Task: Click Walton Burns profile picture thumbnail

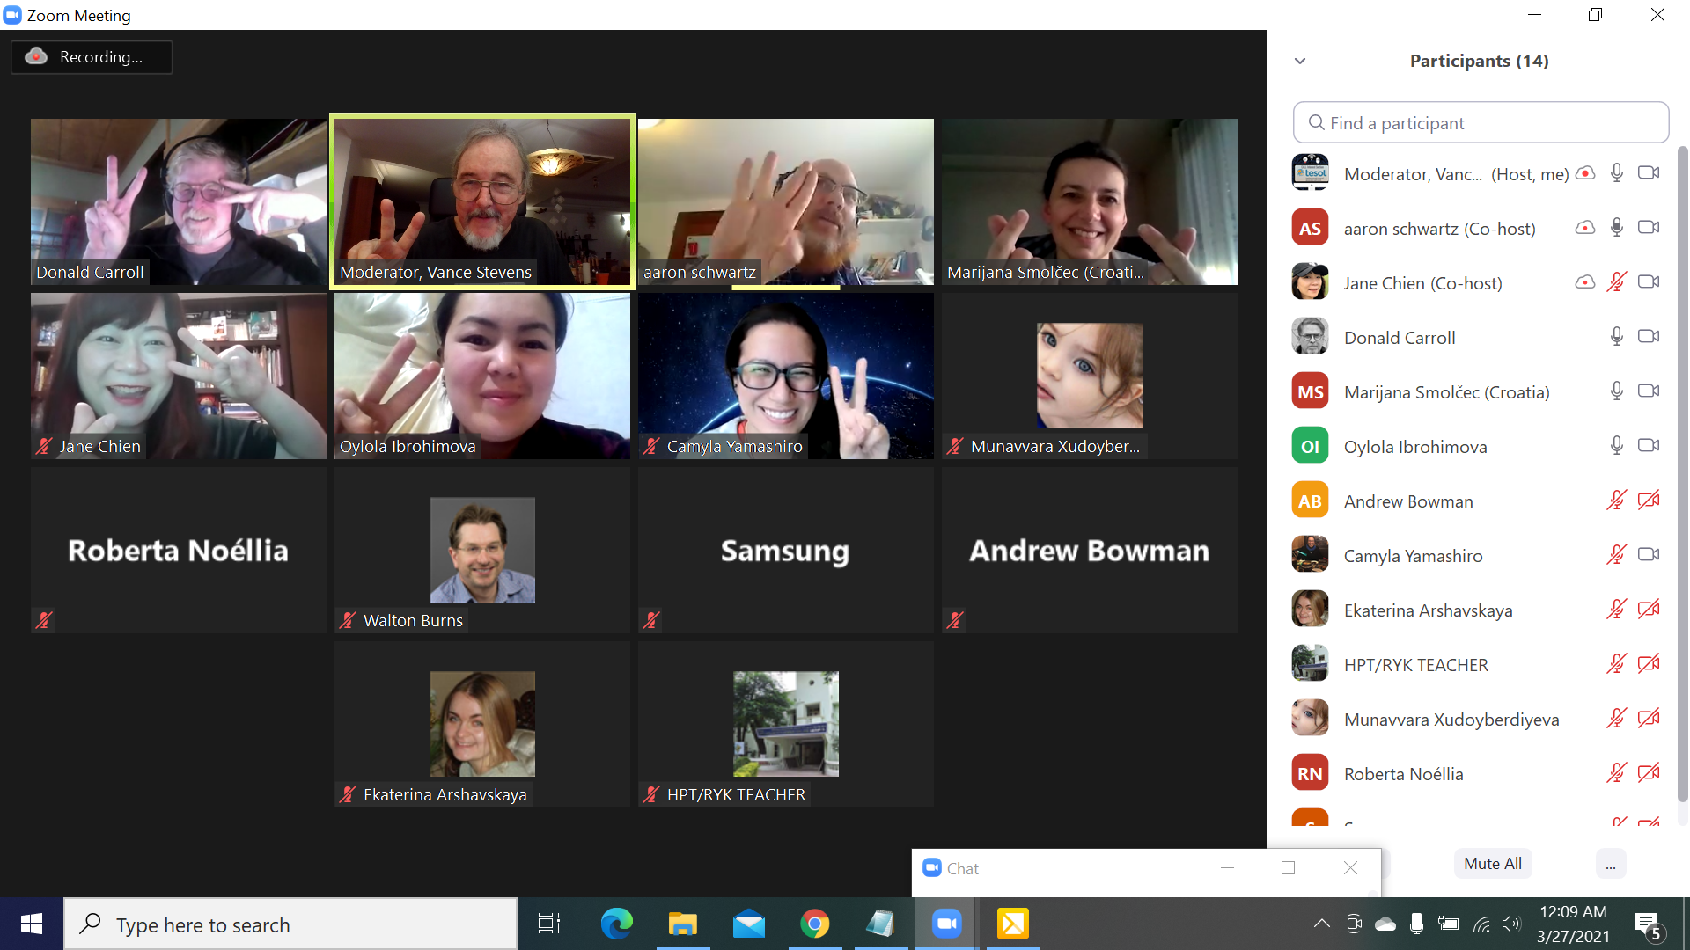Action: [x=481, y=550]
